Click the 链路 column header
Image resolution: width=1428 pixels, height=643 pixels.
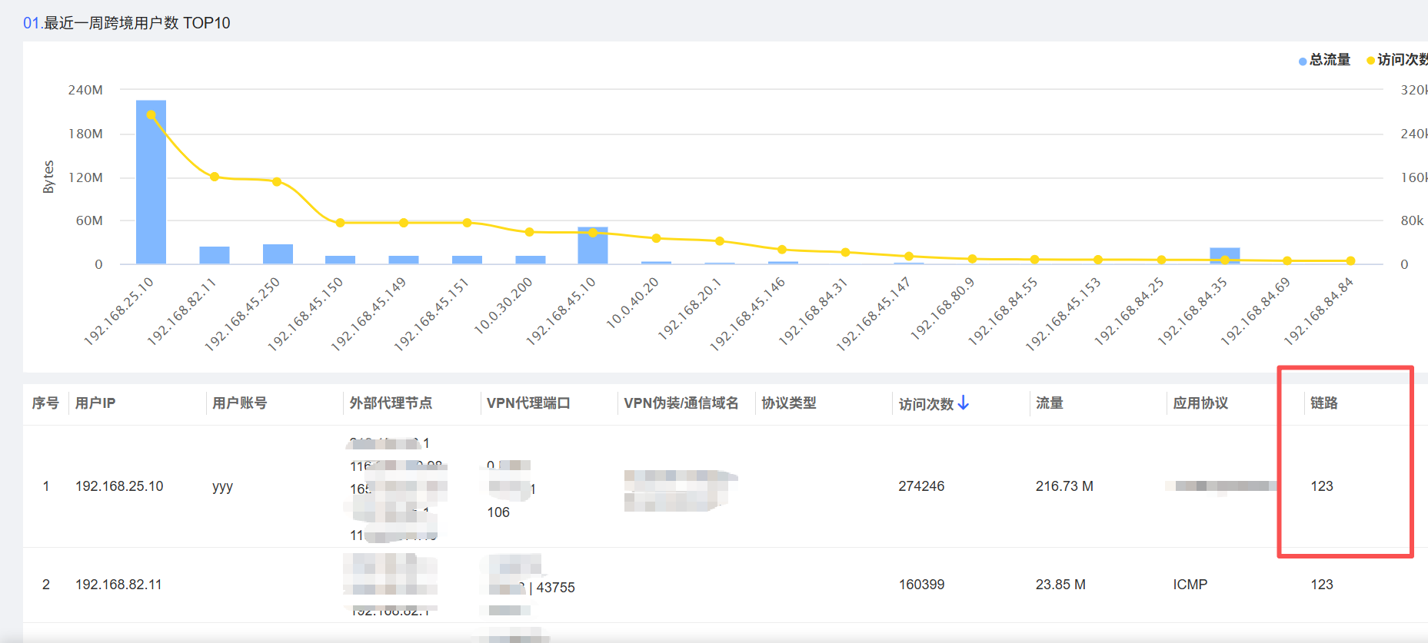1323,403
